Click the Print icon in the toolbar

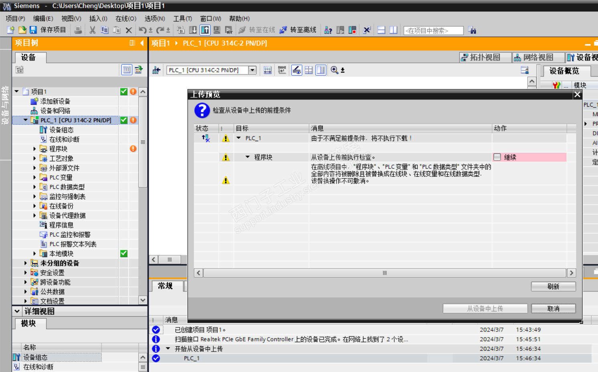click(x=78, y=30)
